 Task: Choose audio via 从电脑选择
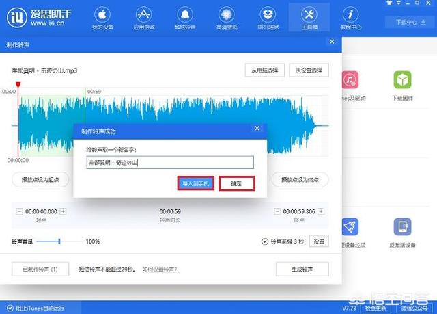[265, 70]
